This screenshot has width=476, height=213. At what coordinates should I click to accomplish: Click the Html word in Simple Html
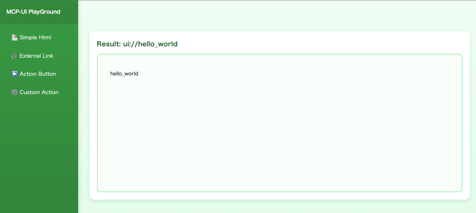pos(44,38)
